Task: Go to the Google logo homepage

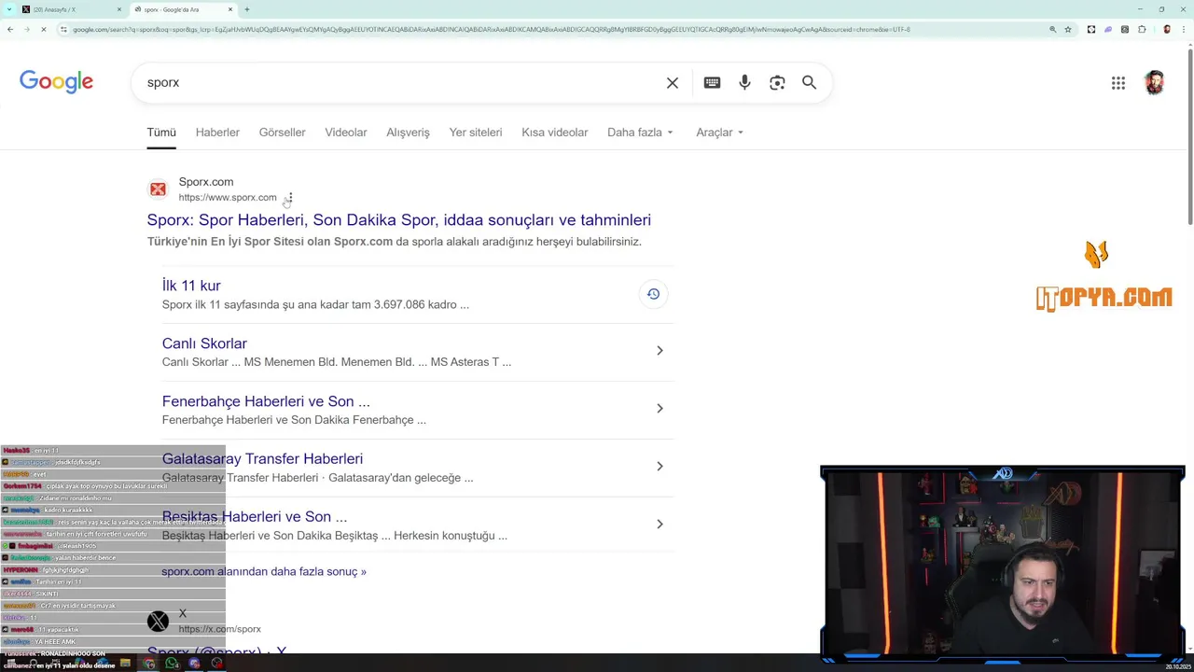Action: click(56, 82)
